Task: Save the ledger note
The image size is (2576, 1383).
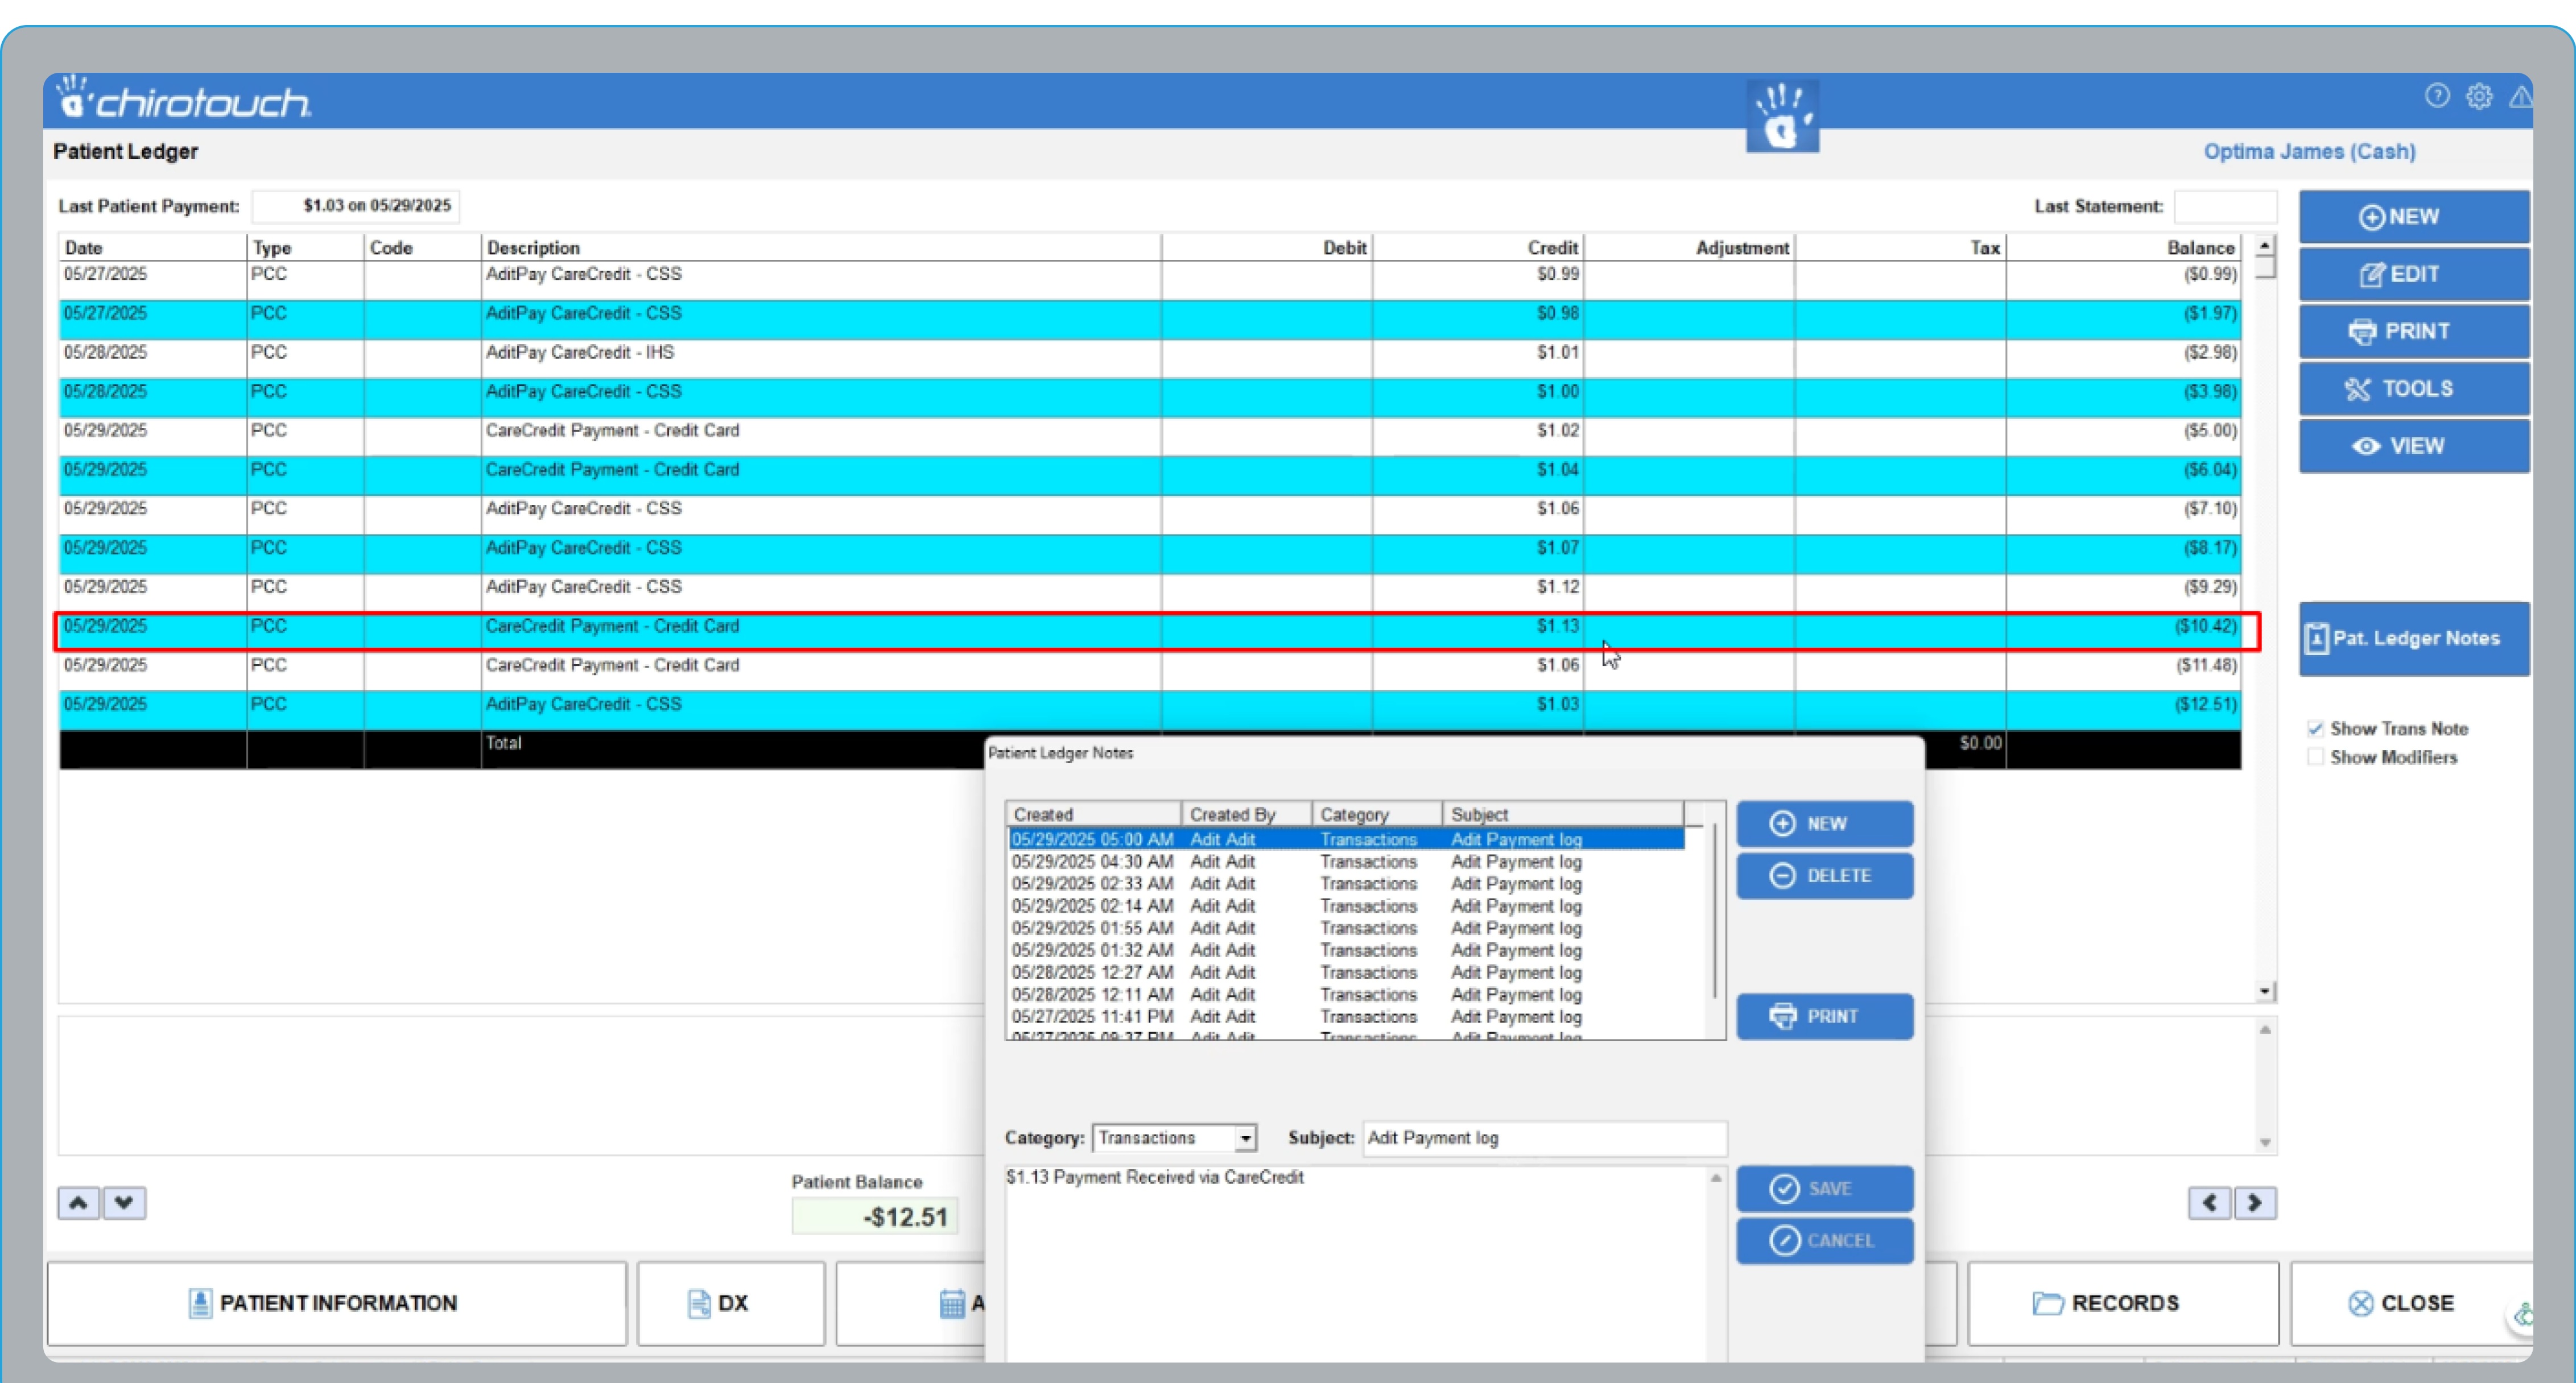Action: point(1825,1188)
